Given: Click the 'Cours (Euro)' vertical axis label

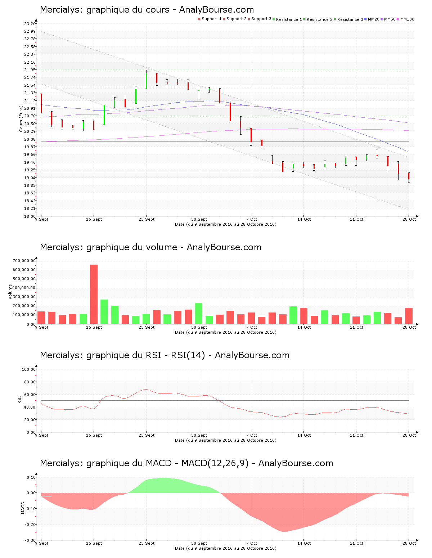Looking at the screenshot, I should tap(21, 118).
